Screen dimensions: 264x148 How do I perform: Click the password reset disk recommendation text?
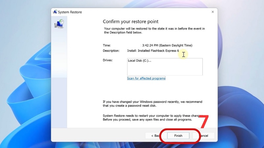(152, 104)
